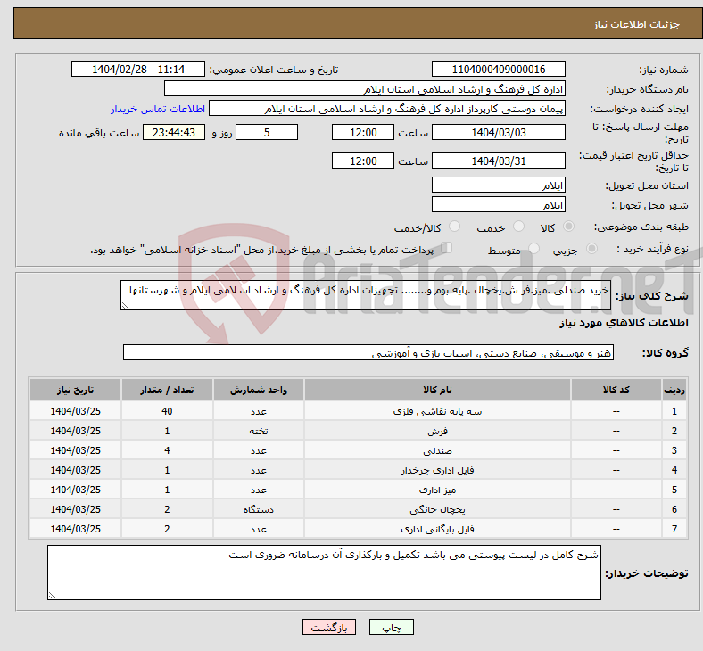The image size is (703, 651).
Task: Click the شرح کلی نیاز text area
Action: click(366, 295)
